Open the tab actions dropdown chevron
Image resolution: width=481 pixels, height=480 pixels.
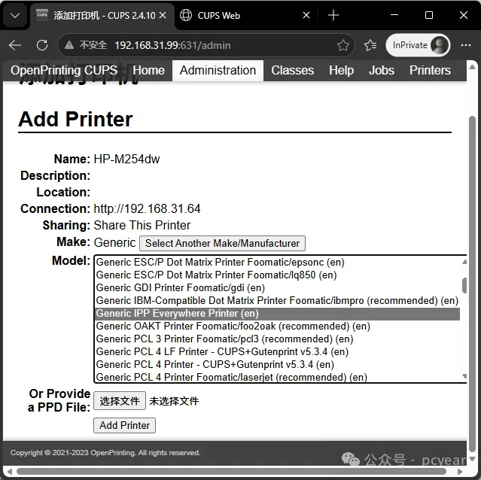tap(15, 15)
